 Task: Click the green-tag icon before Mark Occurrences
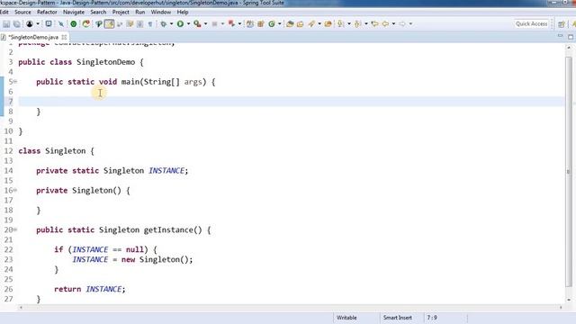98,24
